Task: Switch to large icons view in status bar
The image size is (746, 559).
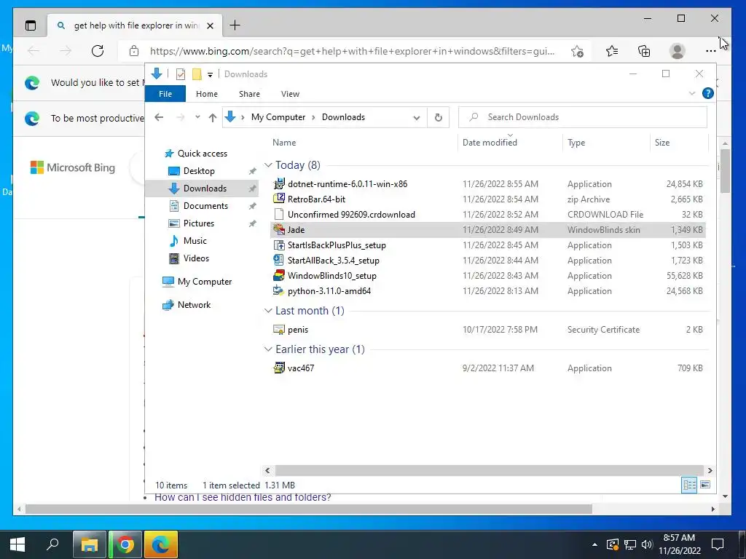Action: 705,485
